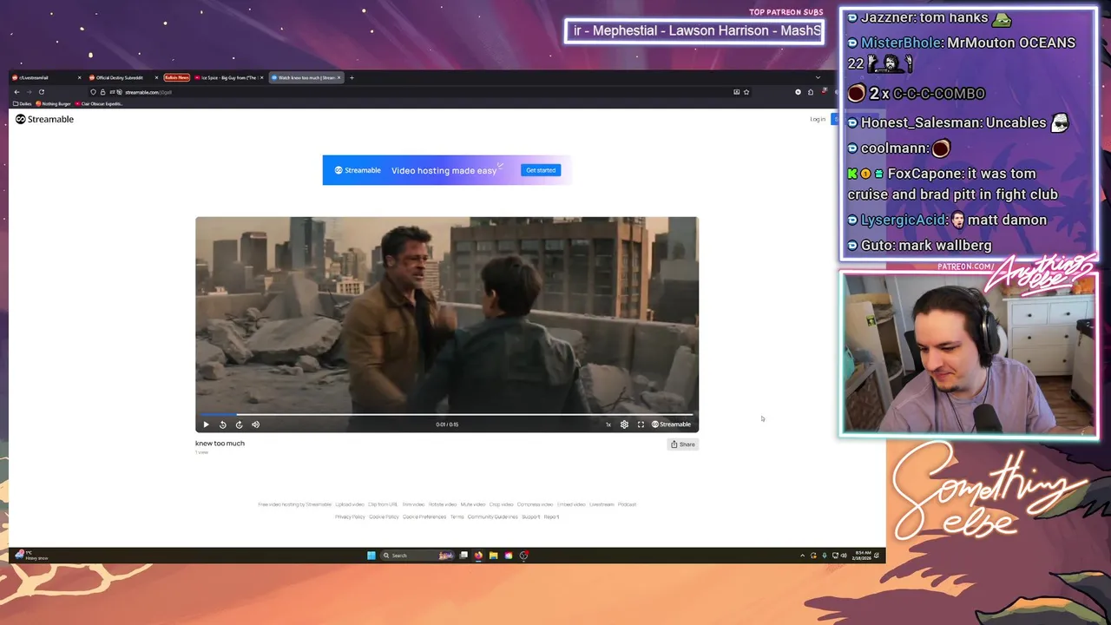The width and height of the screenshot is (1111, 625).
Task: Play the Streamable video
Action: (206, 424)
